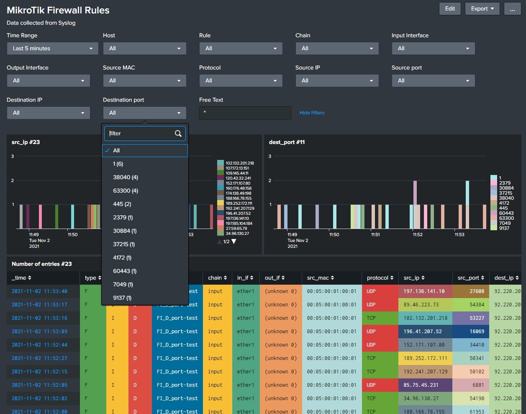Viewport: 526px width, 414px height.
Task: Open the more actions ellipsis button
Action: [512, 9]
